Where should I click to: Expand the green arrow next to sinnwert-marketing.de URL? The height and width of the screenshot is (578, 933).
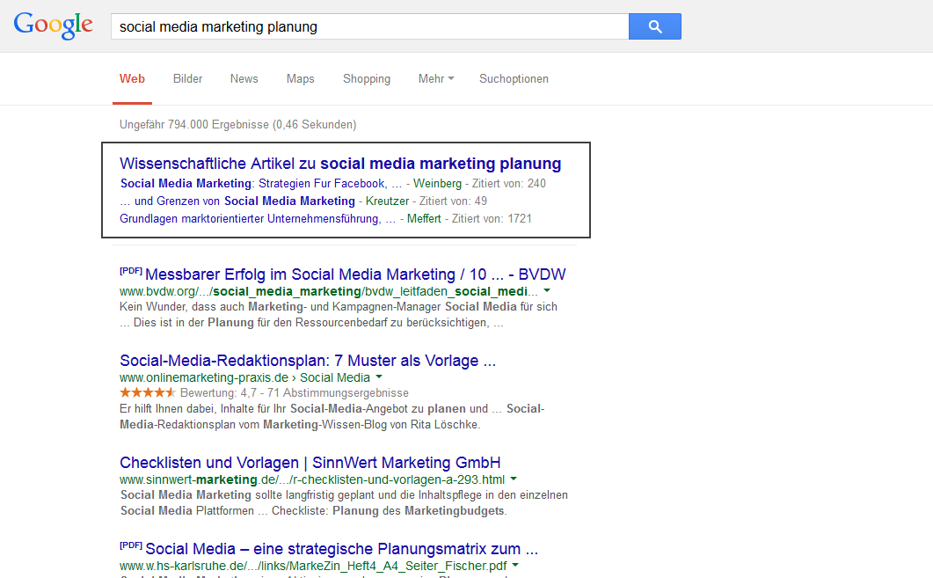514,479
